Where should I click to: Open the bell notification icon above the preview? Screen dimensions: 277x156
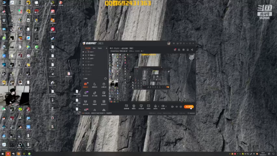click(x=188, y=50)
